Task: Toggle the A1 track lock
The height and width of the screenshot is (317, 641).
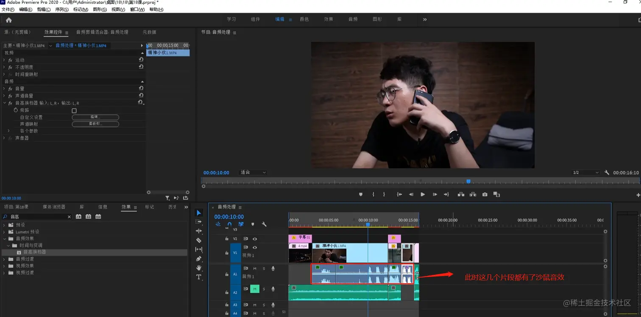Action: (227, 274)
